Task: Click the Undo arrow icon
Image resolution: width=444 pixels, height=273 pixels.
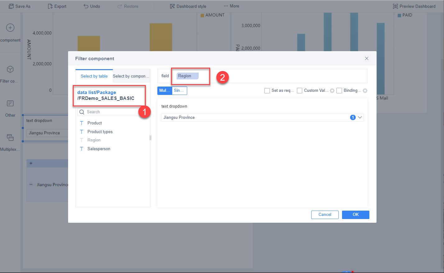Action: (x=86, y=6)
